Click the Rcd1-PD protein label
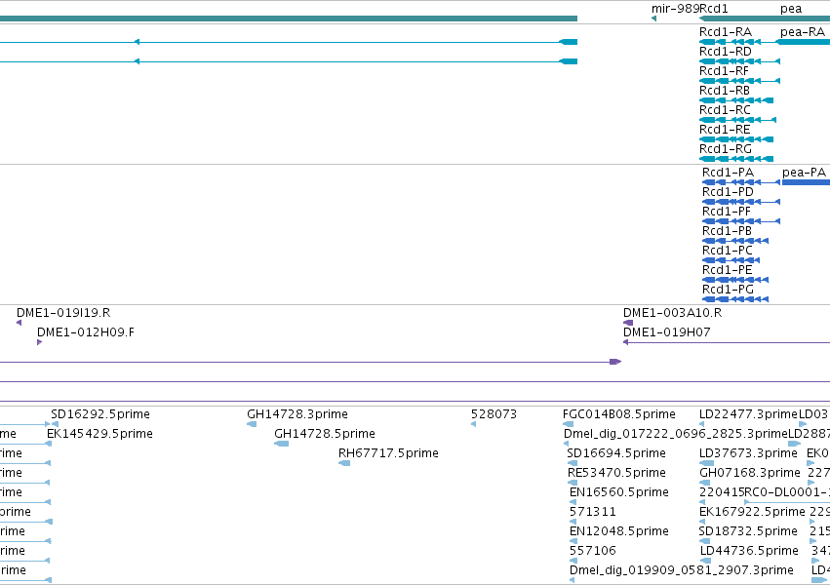The image size is (830, 585). click(728, 192)
